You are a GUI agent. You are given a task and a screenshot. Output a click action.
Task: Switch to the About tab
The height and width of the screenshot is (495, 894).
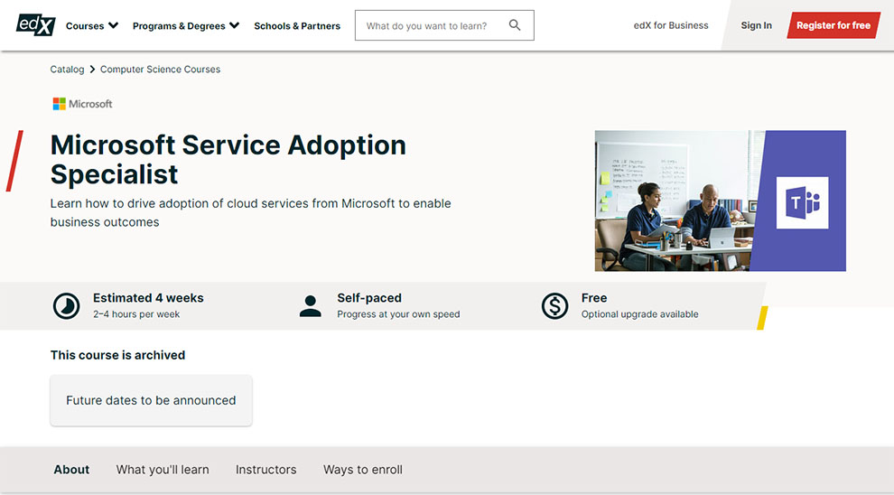(x=71, y=470)
